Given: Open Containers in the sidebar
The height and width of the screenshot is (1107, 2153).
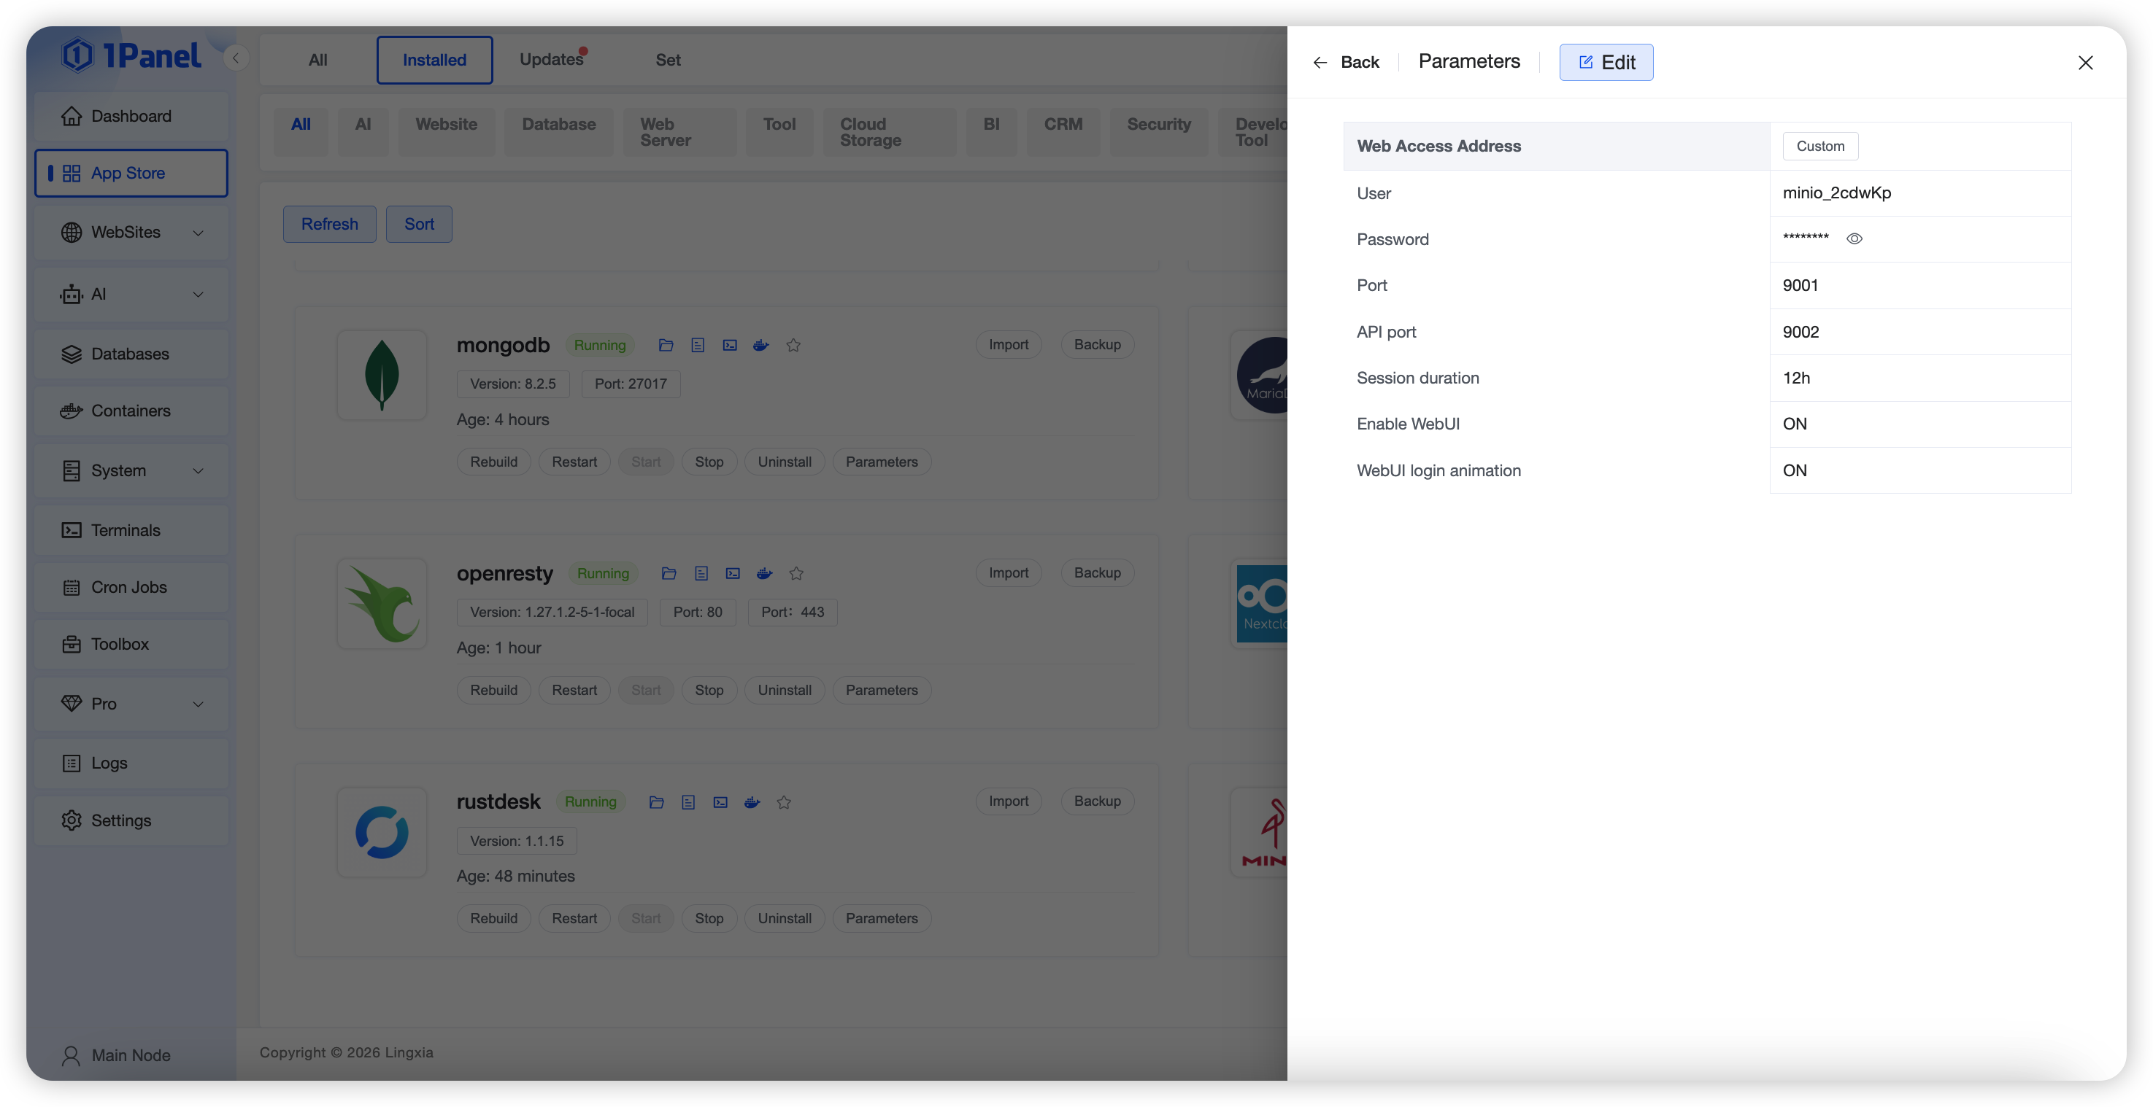Looking at the screenshot, I should point(131,411).
